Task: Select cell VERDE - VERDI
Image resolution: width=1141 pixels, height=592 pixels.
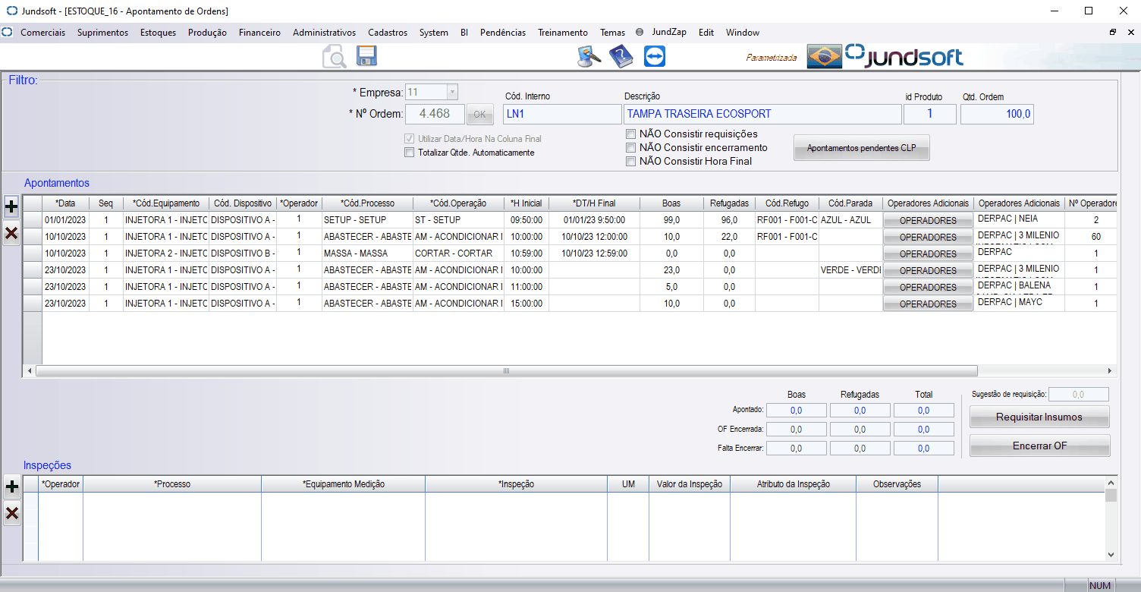Action: click(x=850, y=270)
